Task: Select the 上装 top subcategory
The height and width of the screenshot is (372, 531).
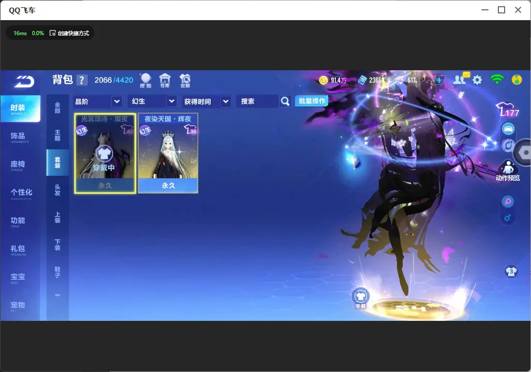Action: click(x=57, y=218)
